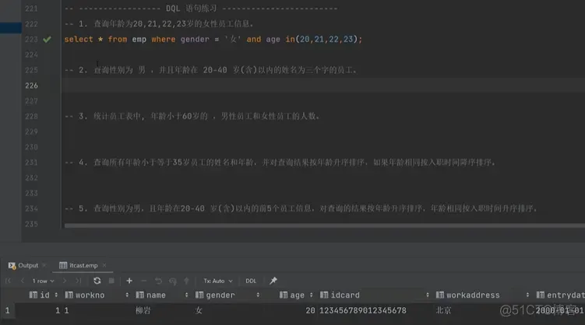
Task: Click the workno column table icon
Action: pyautogui.click(x=69, y=295)
